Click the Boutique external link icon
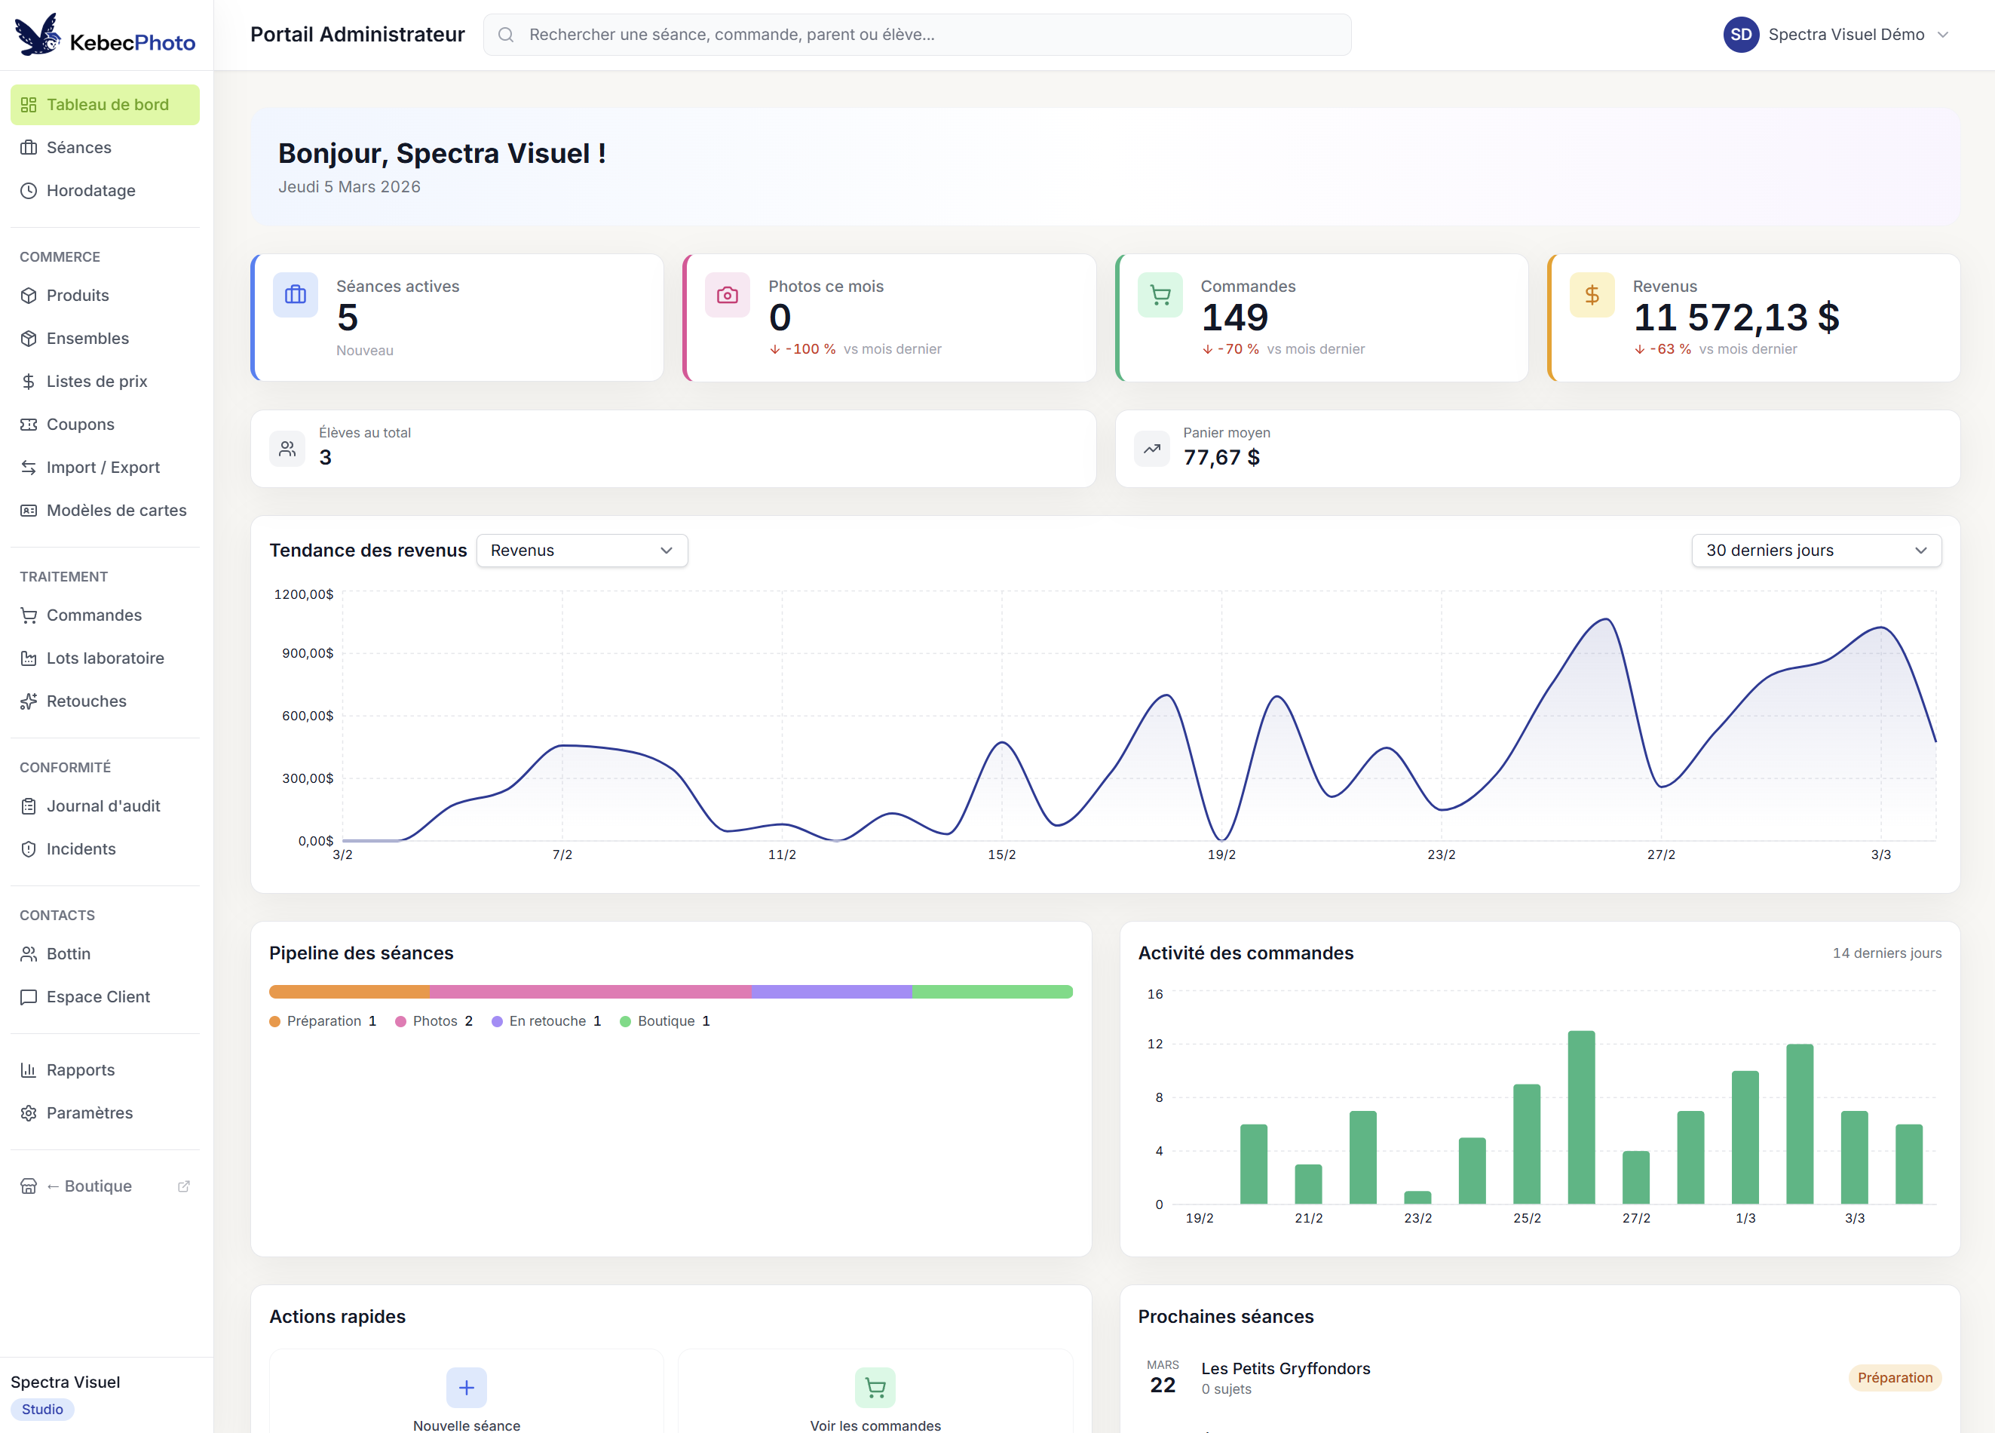 click(184, 1186)
